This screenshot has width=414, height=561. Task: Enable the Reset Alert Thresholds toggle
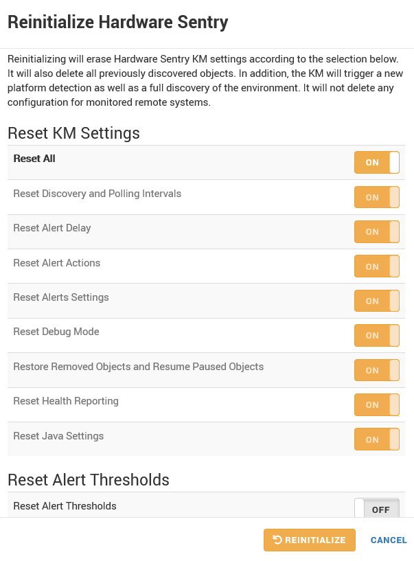click(376, 509)
